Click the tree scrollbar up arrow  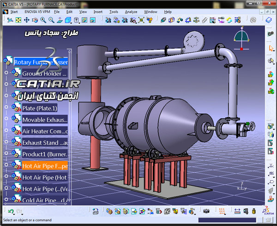pos(70,51)
